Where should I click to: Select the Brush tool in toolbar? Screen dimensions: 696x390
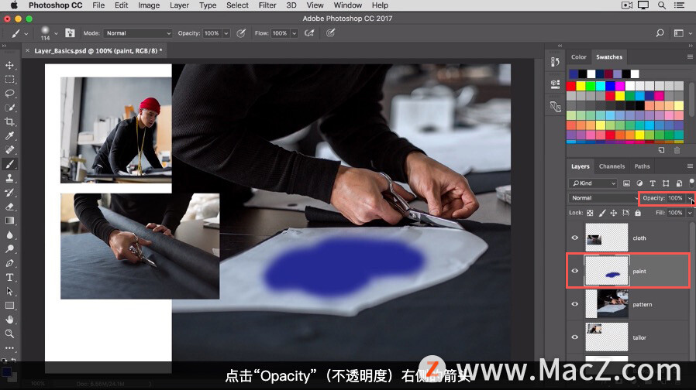[x=10, y=164]
